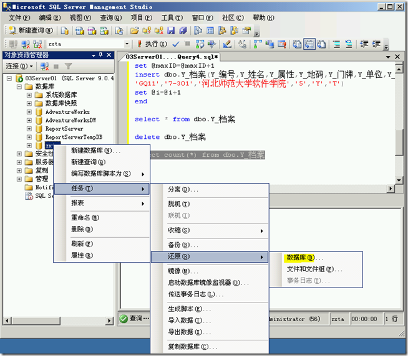The image size is (408, 356).
Task: Click 属性(R) in the context menu
Action: click(102, 256)
